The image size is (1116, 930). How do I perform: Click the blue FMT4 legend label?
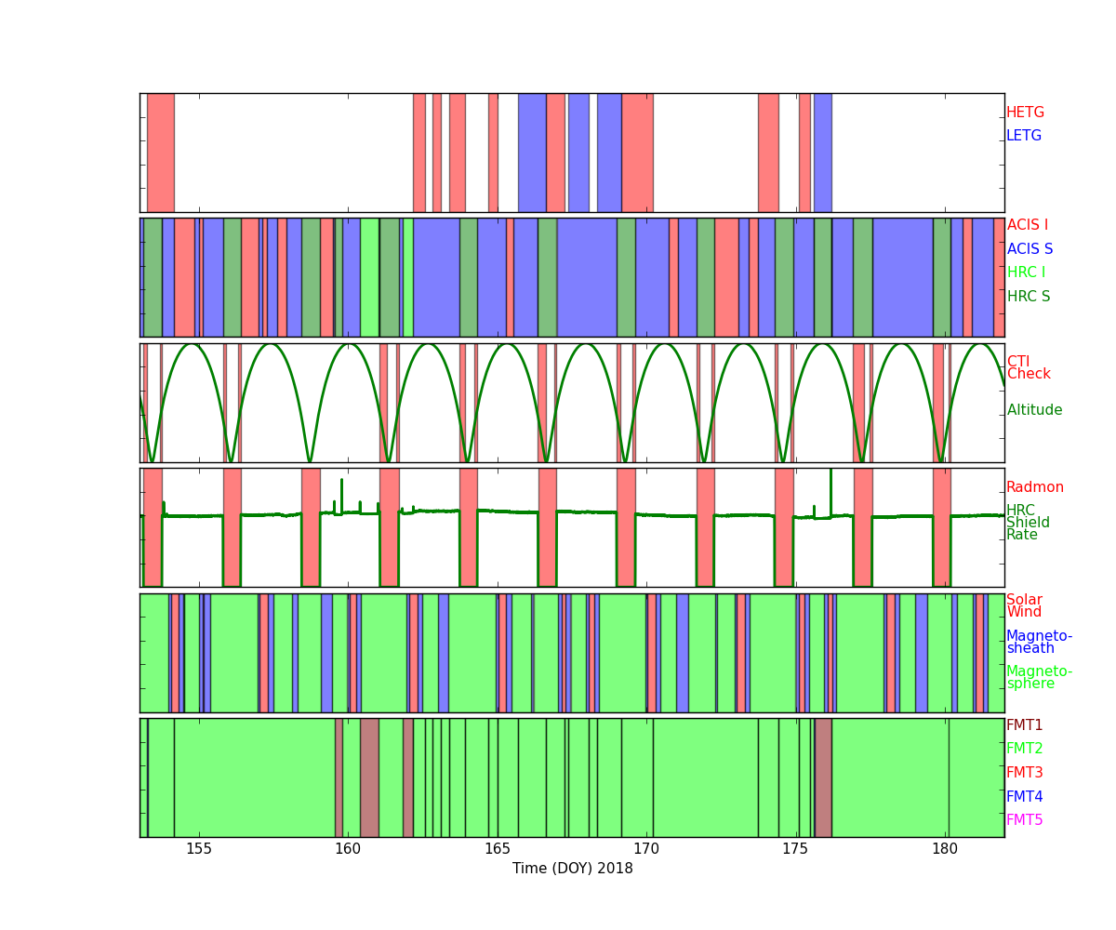(1024, 797)
